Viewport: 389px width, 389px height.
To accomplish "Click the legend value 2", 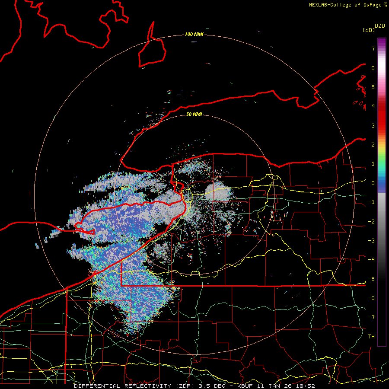I will [373, 145].
